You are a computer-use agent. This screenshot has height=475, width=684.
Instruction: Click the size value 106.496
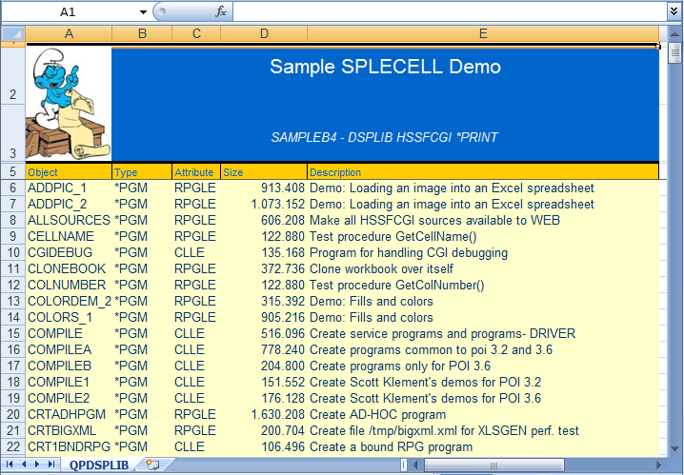[x=283, y=446]
